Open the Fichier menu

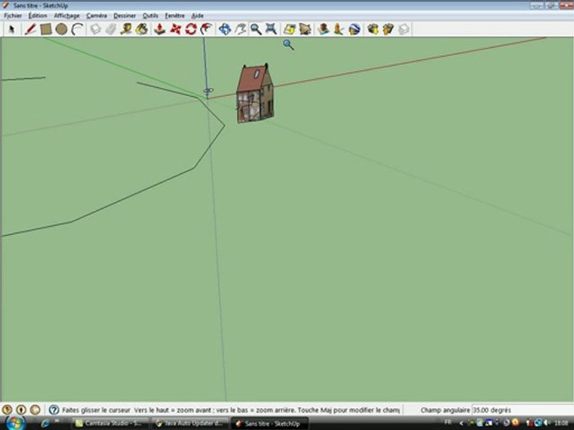(13, 16)
